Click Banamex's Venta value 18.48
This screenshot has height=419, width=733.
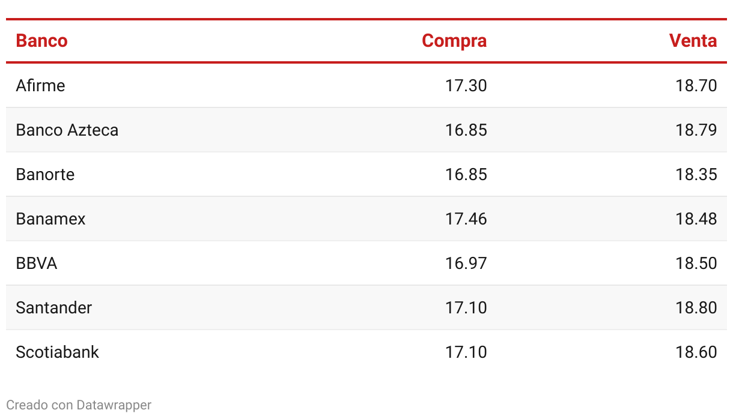pos(696,219)
